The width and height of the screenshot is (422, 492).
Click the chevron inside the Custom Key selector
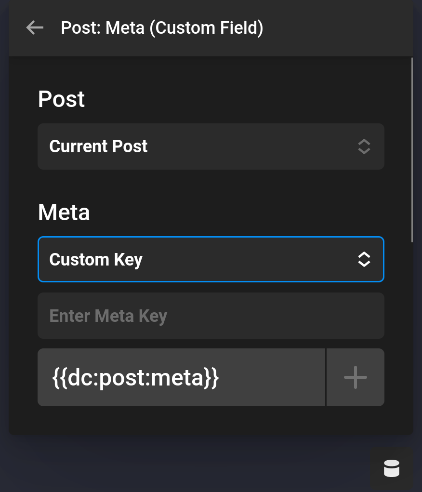[x=364, y=259]
